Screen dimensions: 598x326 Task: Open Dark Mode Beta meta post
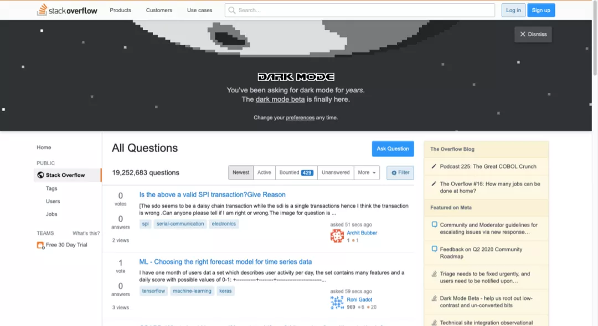point(486,302)
